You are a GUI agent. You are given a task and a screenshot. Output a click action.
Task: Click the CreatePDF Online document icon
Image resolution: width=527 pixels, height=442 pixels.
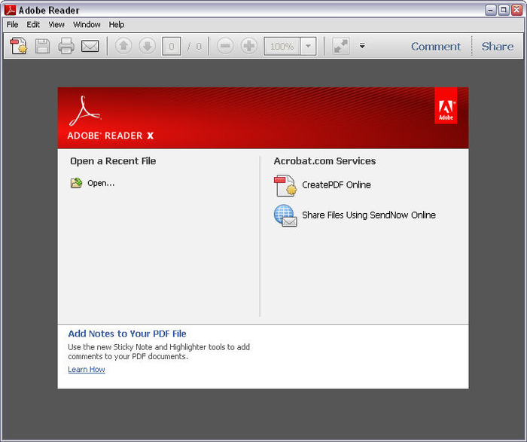(285, 185)
